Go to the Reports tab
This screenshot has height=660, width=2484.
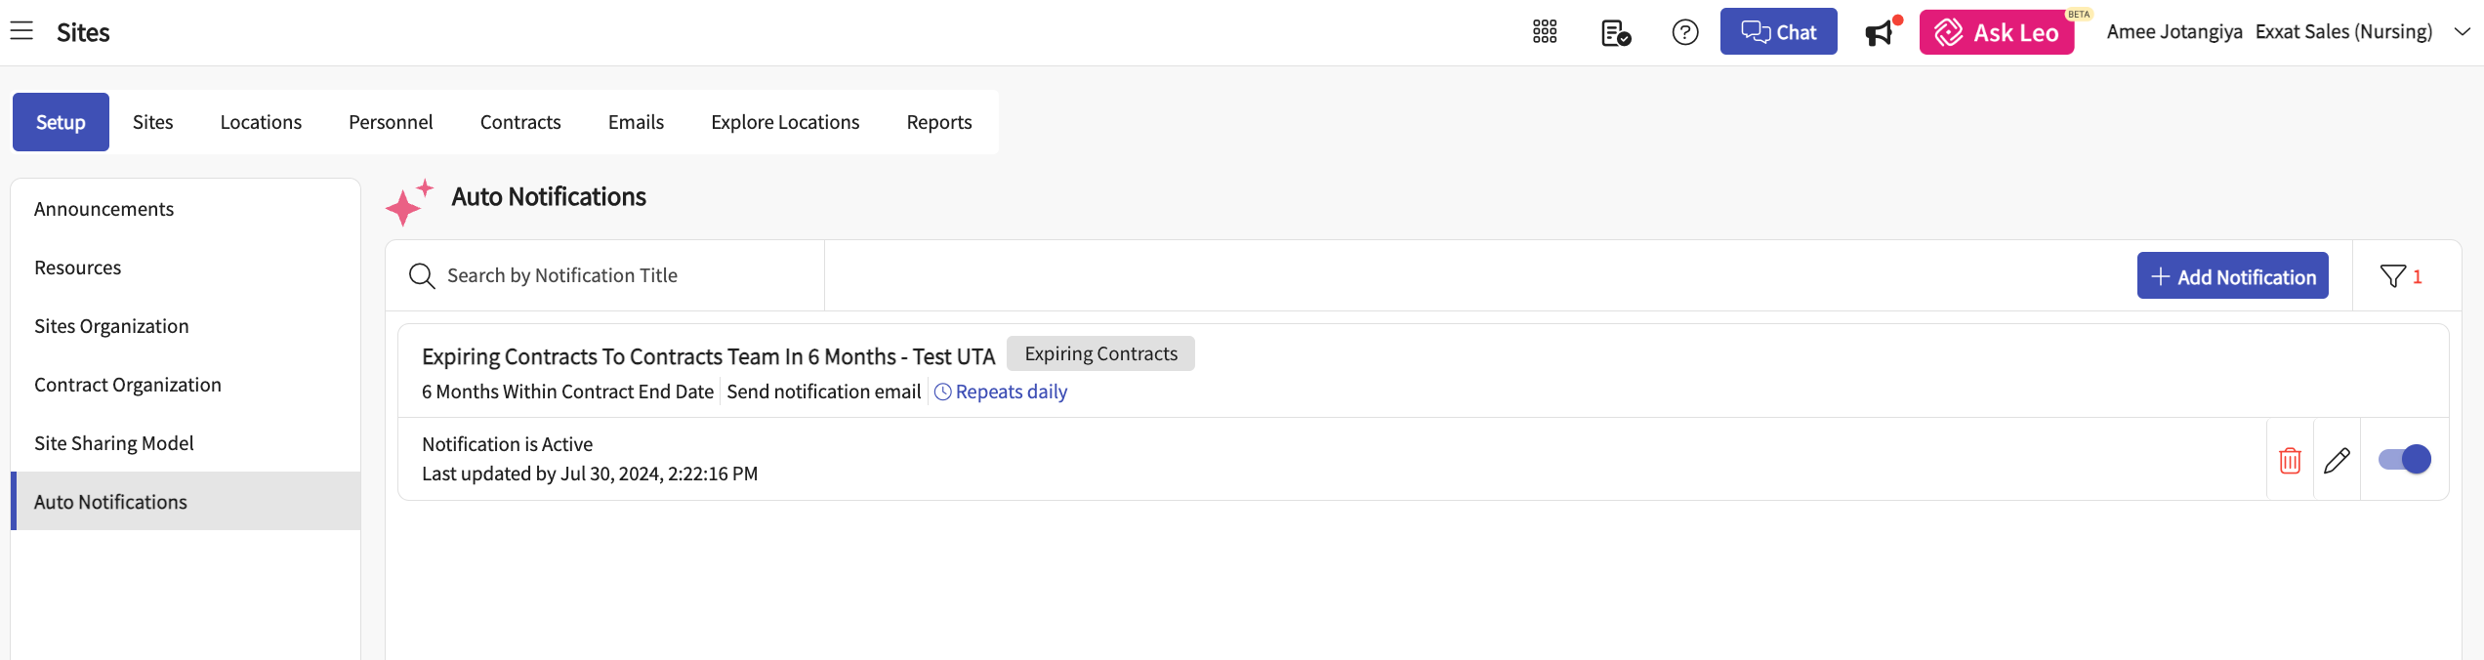[x=939, y=122]
